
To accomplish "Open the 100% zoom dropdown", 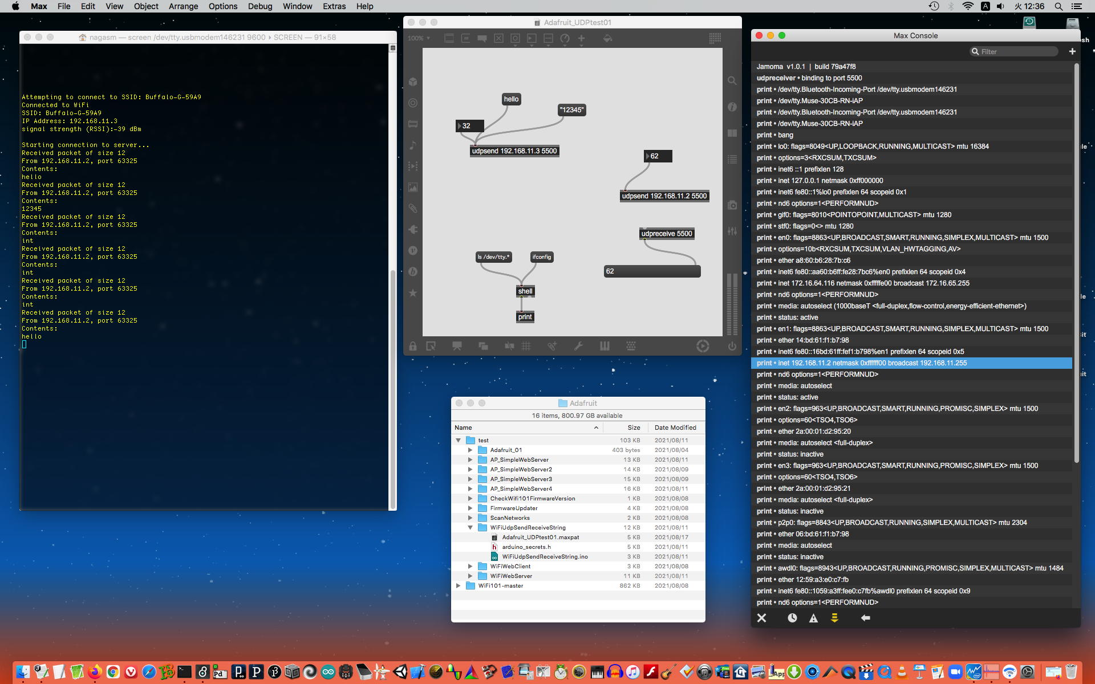I will (x=419, y=38).
